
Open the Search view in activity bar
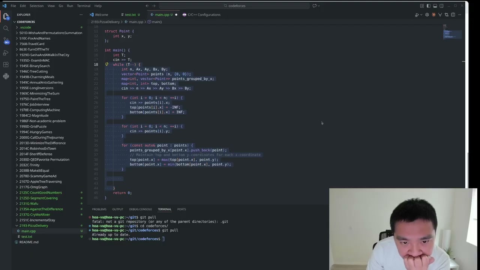6,28
